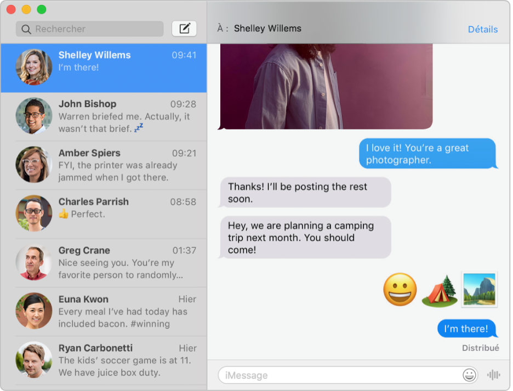Viewport: 513px width, 391px height.
Task: Click Amber Spiers' avatar photo
Action: [33, 165]
